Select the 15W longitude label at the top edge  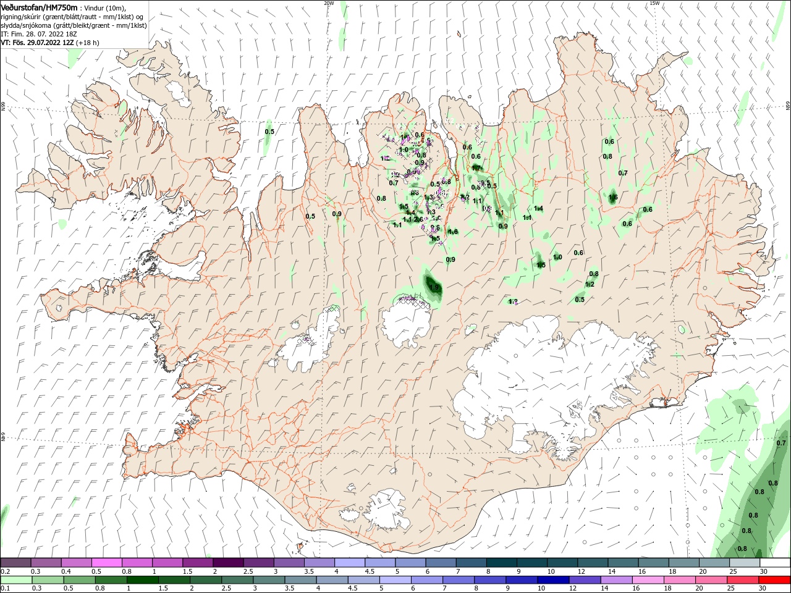[654, 3]
